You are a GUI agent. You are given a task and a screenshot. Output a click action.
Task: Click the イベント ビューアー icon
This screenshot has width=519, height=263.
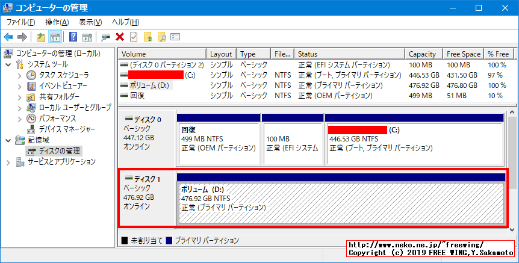click(x=31, y=86)
